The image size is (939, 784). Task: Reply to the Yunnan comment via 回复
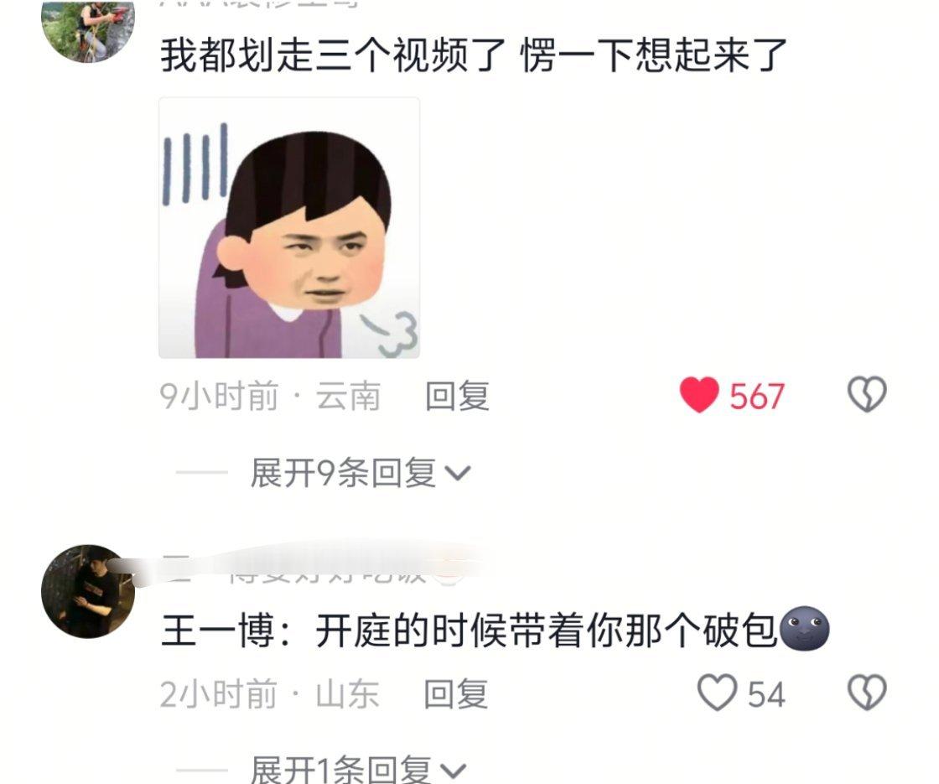[x=458, y=396]
